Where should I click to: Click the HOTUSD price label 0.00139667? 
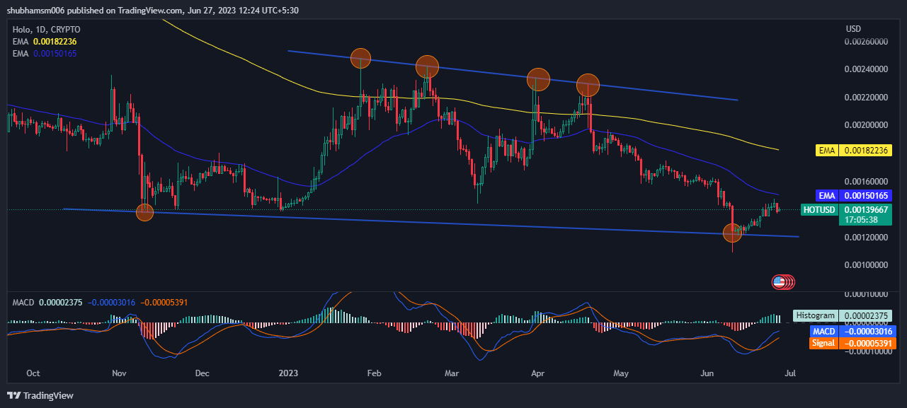[x=847, y=209]
